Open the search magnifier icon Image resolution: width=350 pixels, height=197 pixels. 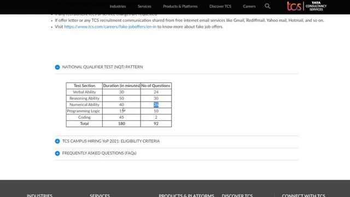tap(267, 6)
